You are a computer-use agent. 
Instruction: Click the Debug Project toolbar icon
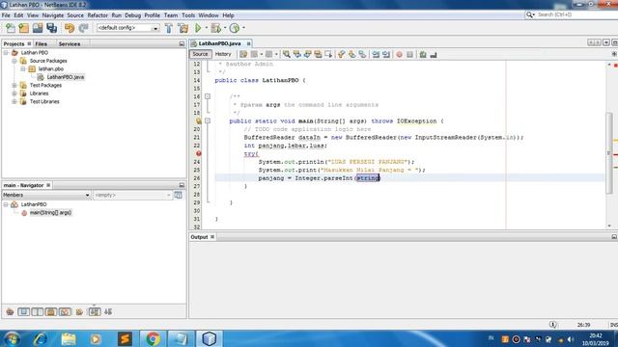coord(215,28)
